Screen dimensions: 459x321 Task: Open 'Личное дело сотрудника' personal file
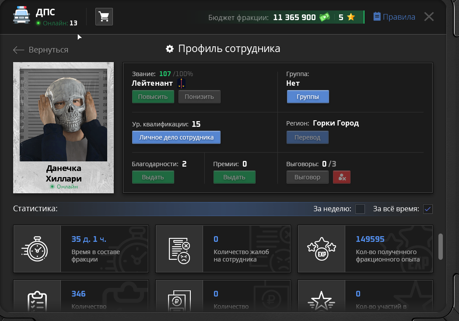click(176, 137)
